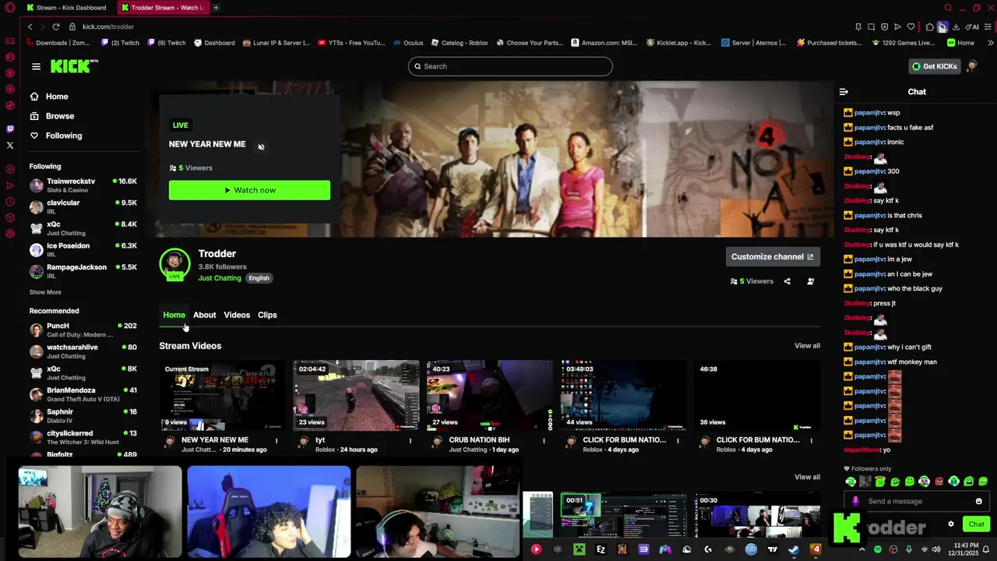Unmute the stream preview speaker icon
Viewport: 997px width, 561px height.
[x=261, y=147]
